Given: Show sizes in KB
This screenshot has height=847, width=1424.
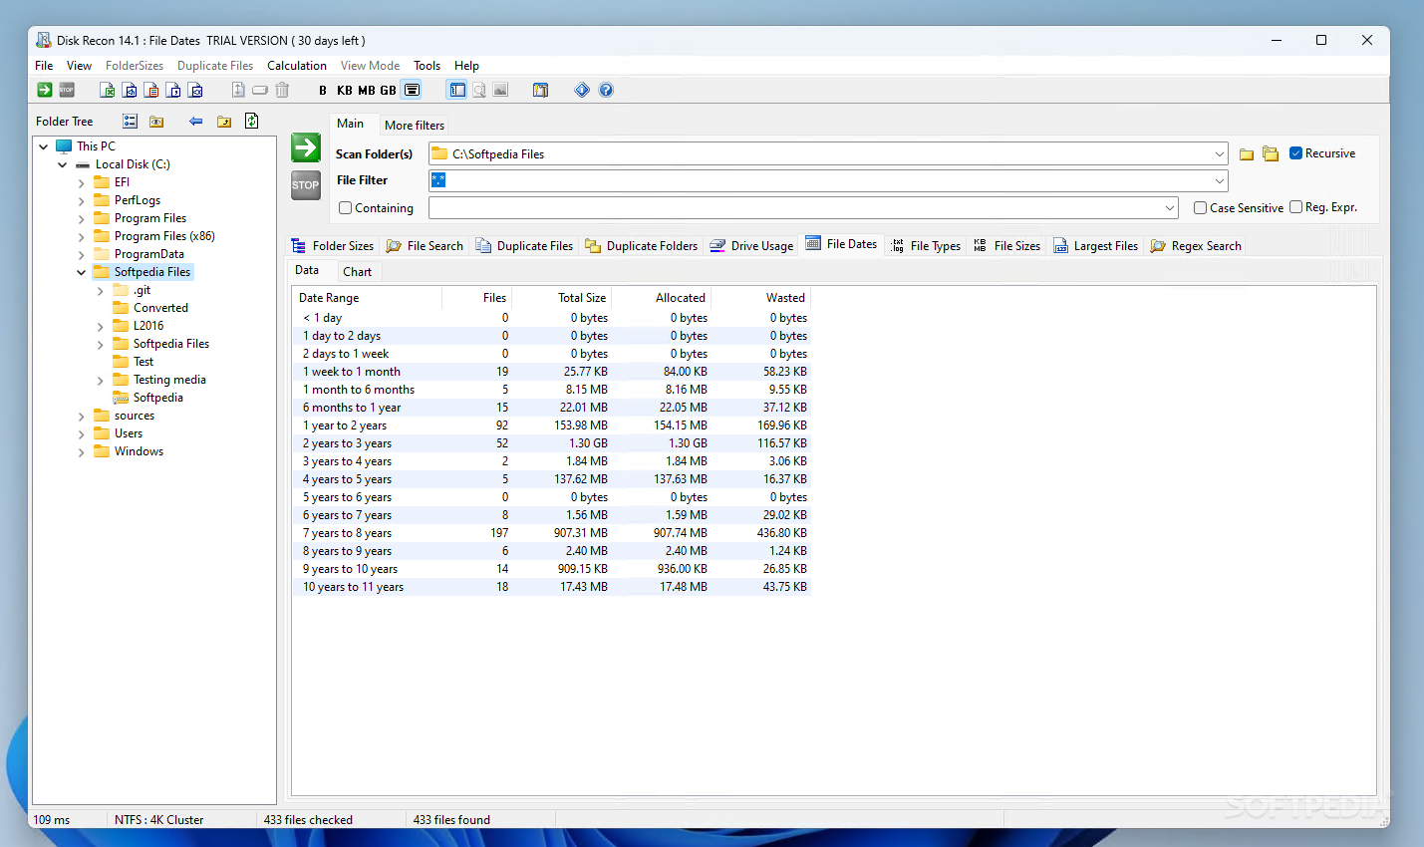Looking at the screenshot, I should click(x=345, y=90).
